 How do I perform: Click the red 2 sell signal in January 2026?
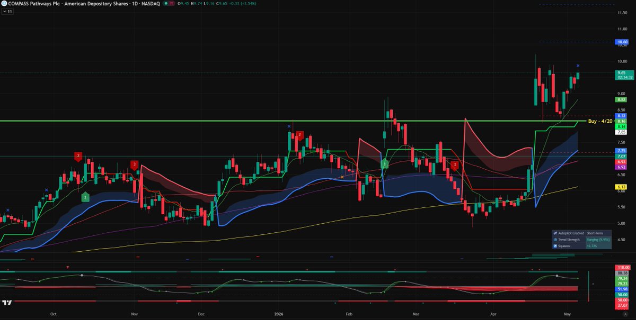pos(299,135)
